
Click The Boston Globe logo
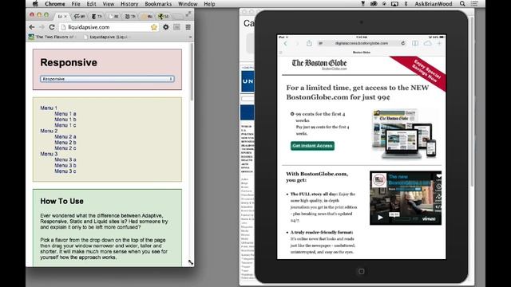tap(319, 64)
